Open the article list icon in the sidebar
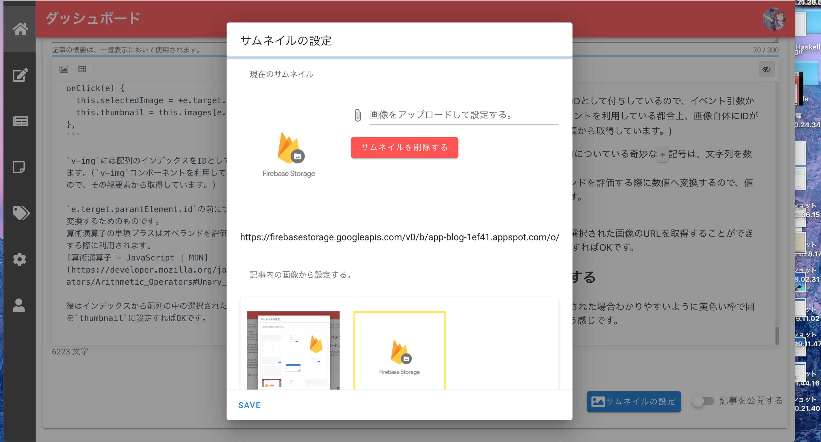The image size is (821, 442). pos(20,121)
